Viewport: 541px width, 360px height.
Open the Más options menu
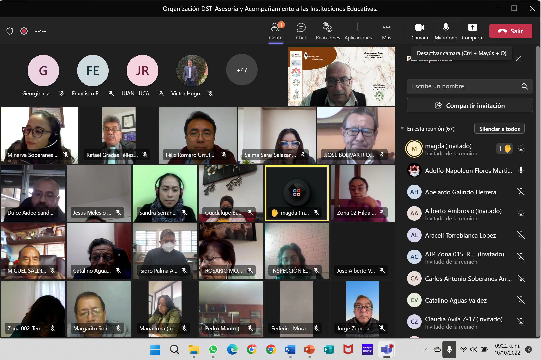pos(386,31)
